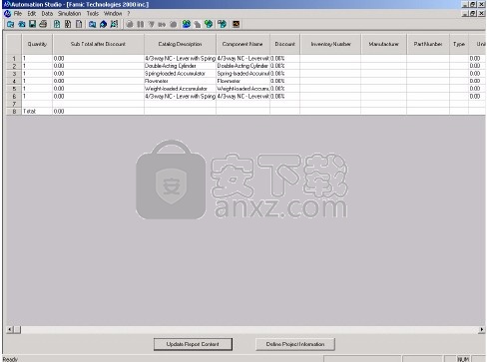Select row header number 1

click(x=14, y=58)
